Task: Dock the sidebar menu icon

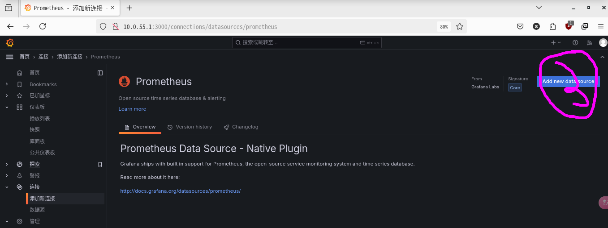Action: point(100,73)
